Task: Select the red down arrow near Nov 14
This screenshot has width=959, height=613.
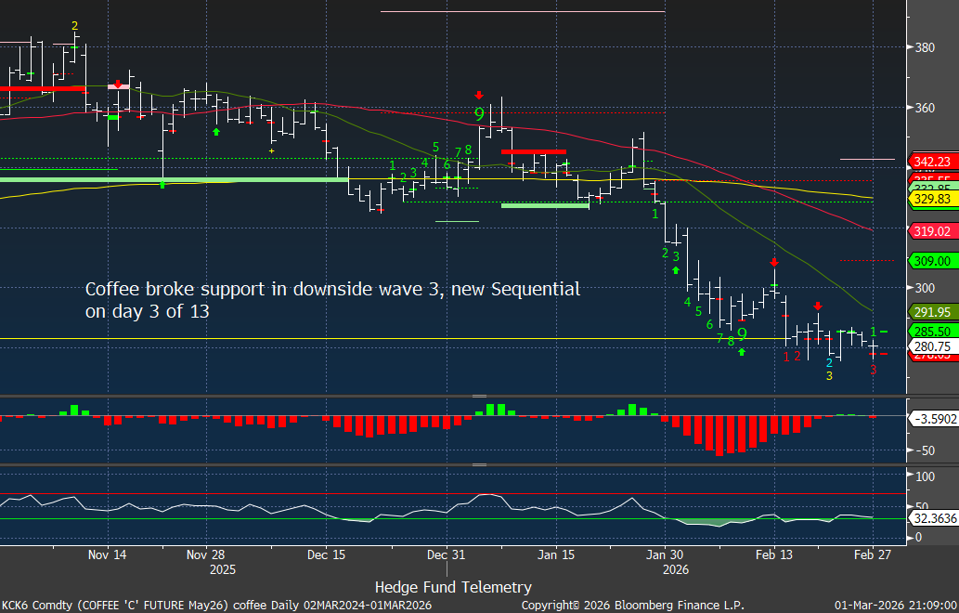Action: click(118, 84)
